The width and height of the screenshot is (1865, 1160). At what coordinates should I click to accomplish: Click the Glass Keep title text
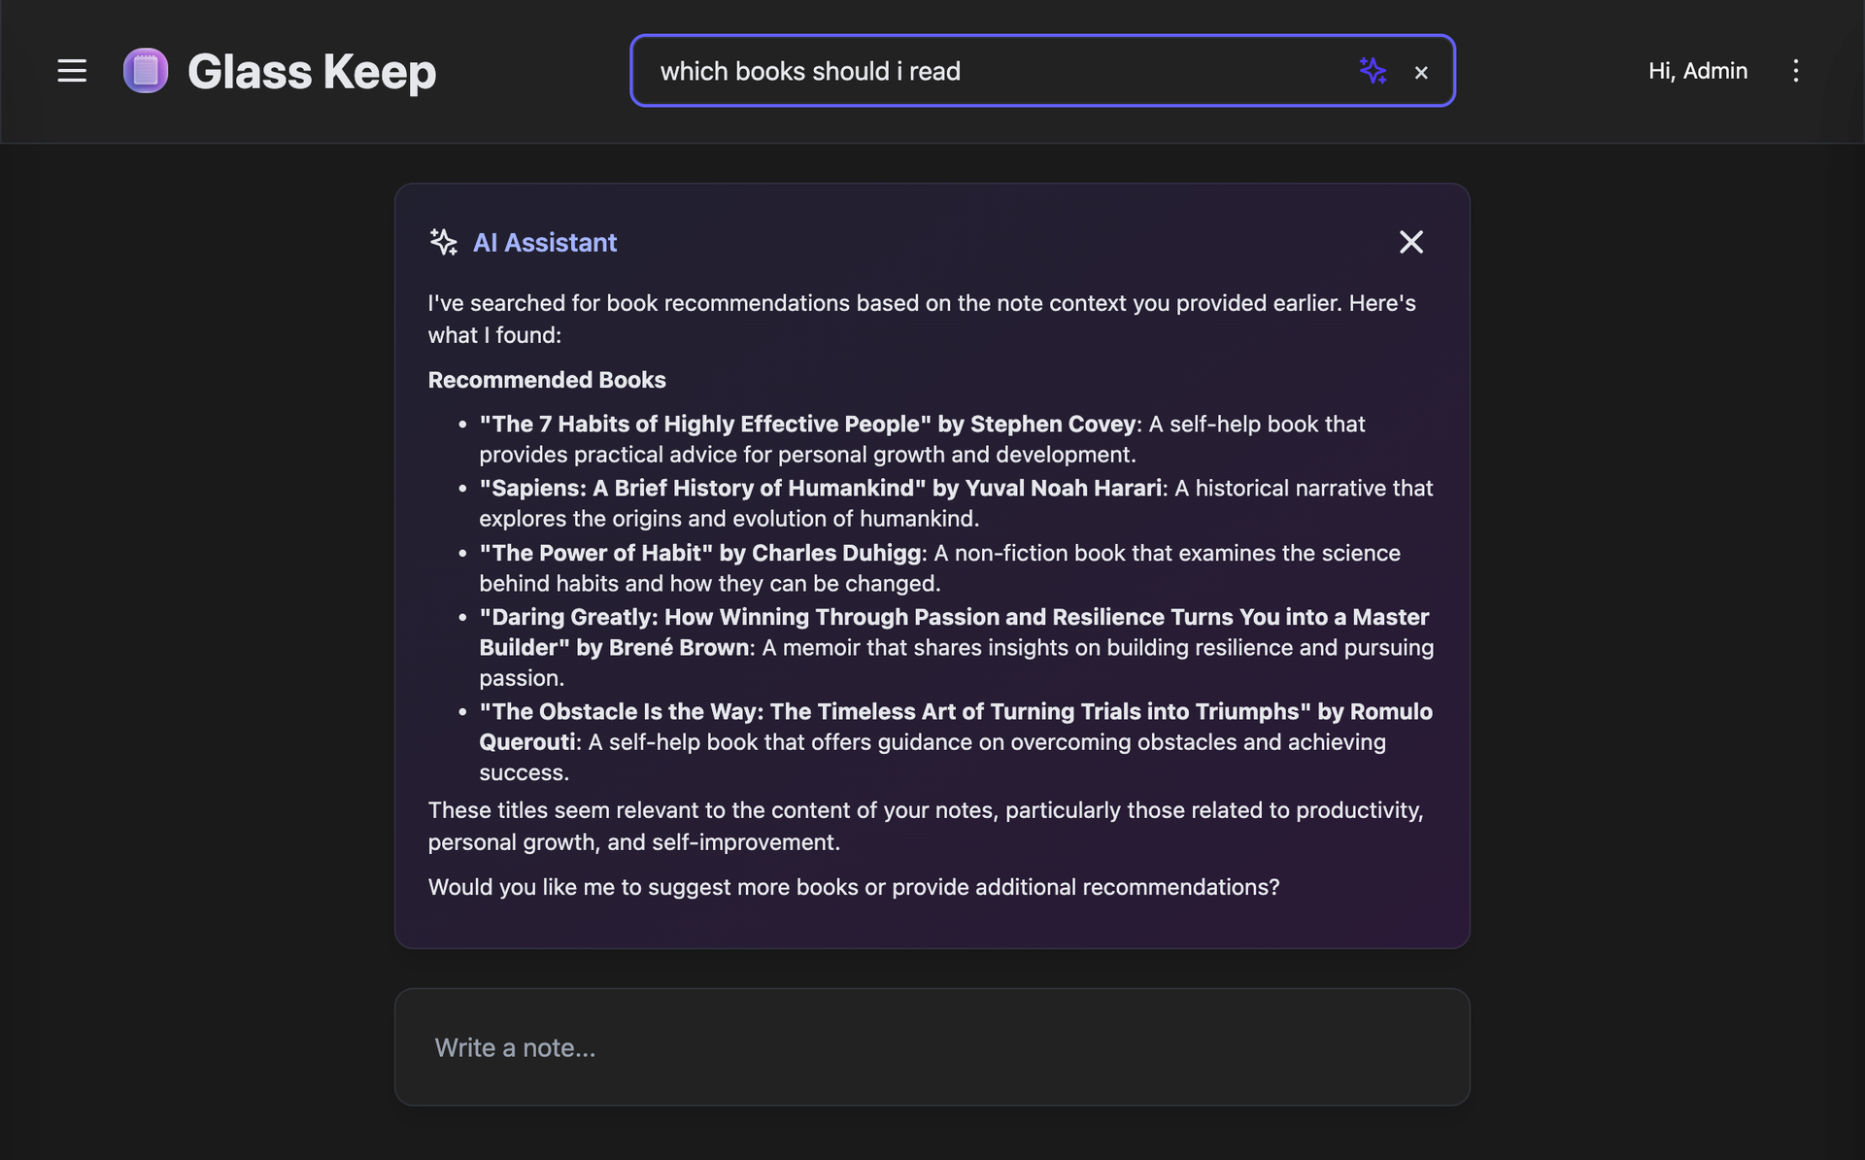coord(312,72)
